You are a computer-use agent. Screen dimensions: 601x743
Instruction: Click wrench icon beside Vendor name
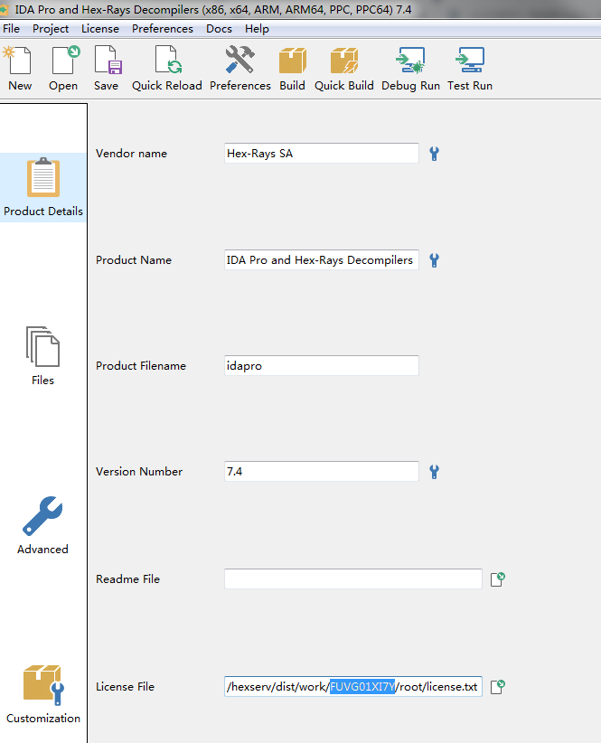click(435, 154)
